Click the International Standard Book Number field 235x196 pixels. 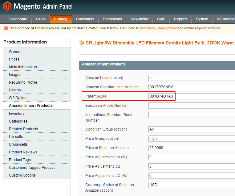tap(192, 115)
